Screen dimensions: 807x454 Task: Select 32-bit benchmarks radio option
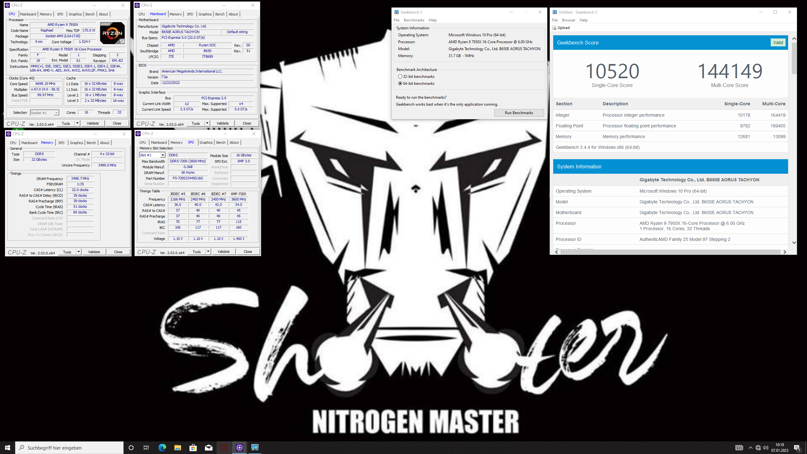[400, 77]
